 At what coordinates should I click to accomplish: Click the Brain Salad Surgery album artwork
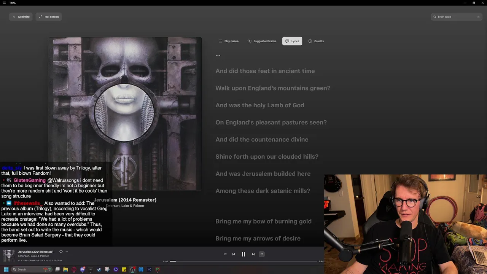pyautogui.click(x=125, y=113)
